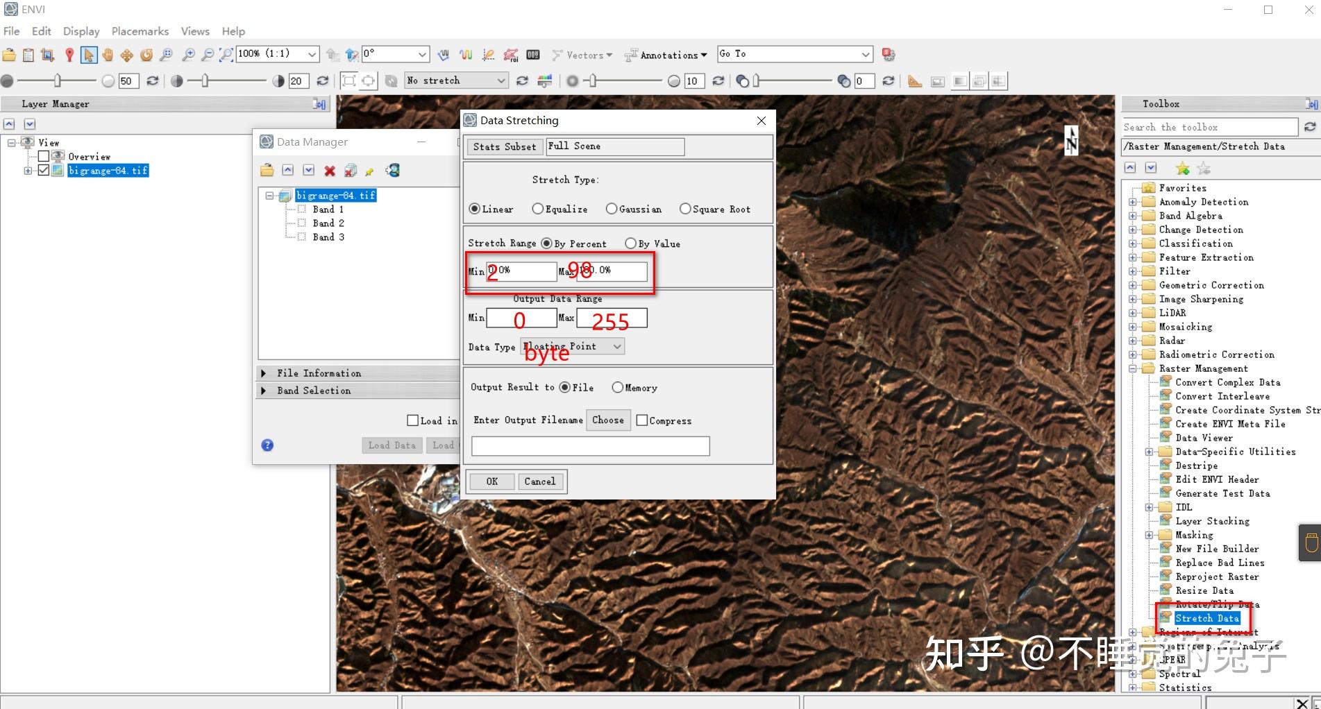
Task: Delete file with red X in Data Manager
Action: pyautogui.click(x=330, y=171)
